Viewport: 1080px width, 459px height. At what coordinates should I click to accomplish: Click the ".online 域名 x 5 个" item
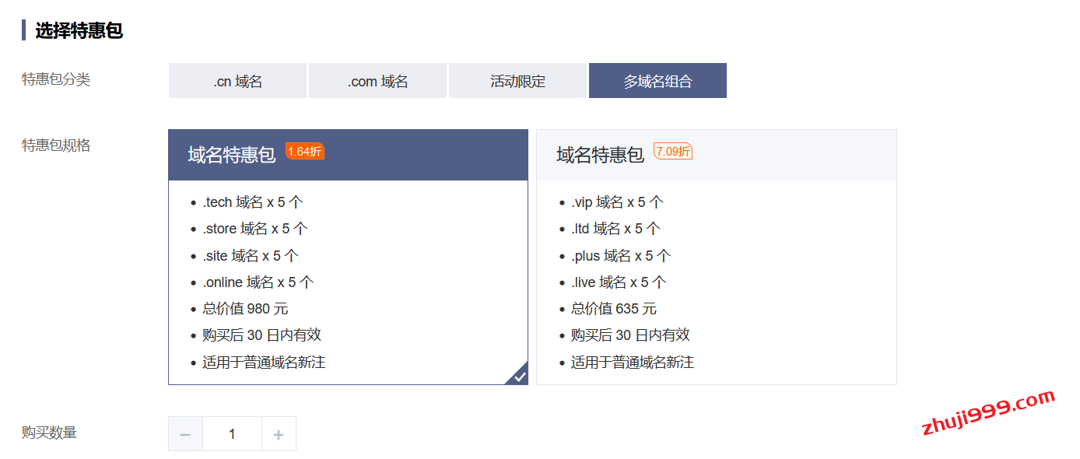pyautogui.click(x=258, y=282)
